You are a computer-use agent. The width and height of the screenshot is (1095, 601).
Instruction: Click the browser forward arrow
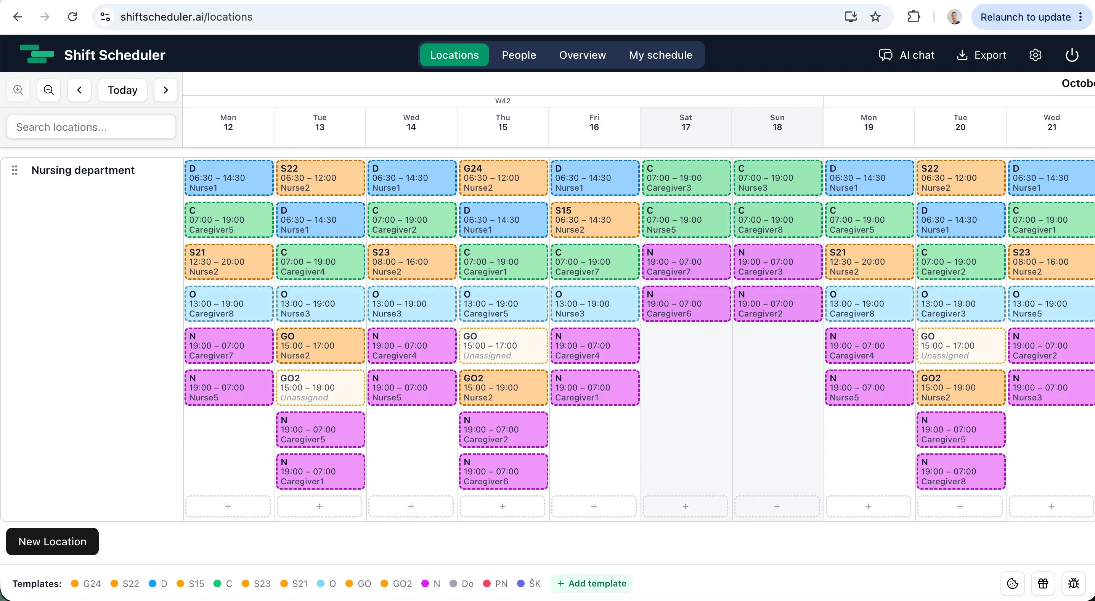coord(45,17)
